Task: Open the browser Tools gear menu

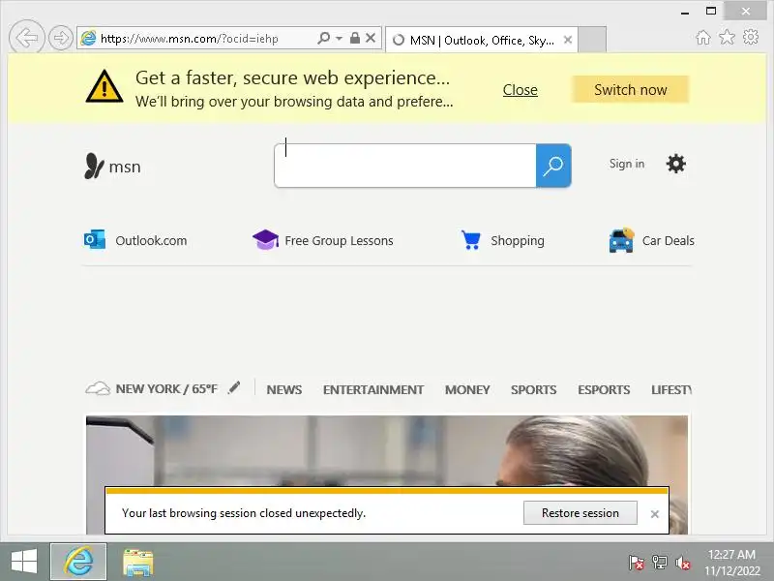Action: (x=751, y=37)
